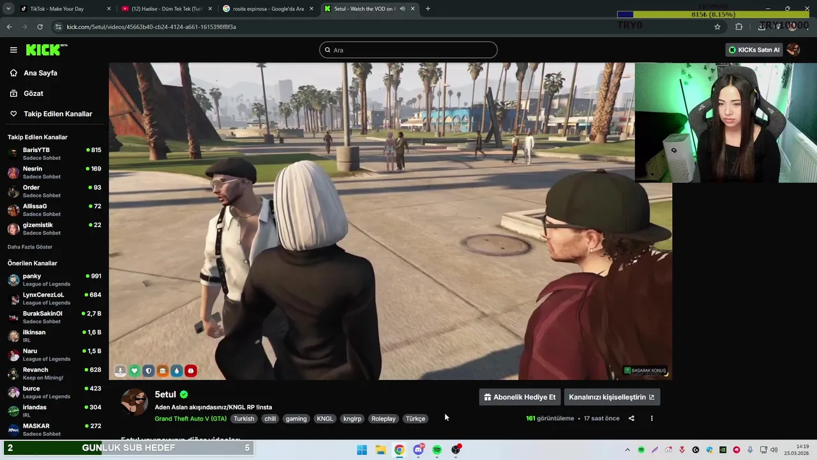Image resolution: width=817 pixels, height=460 pixels.
Task: Open OBS Studio from the taskbar
Action: (456, 450)
